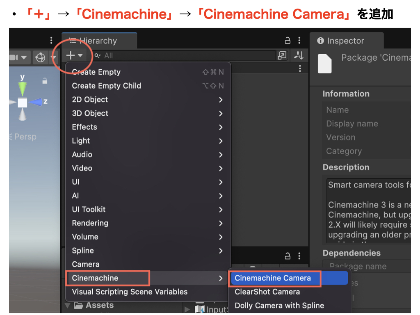Click the center cube of the scene gizmo

click(23, 103)
